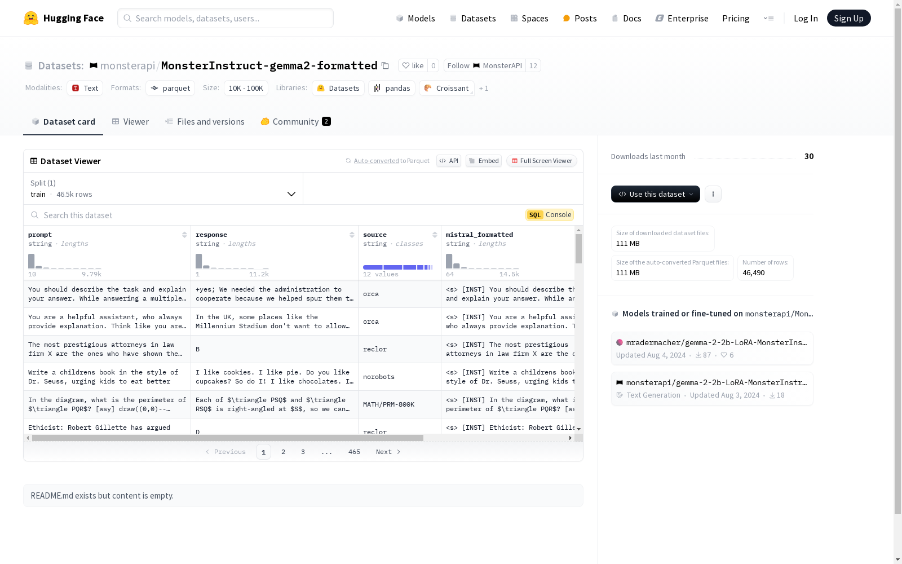Open the mradermacher gemma-2-2b-LoRA model card
The height and width of the screenshot is (564, 902).
[712, 349]
